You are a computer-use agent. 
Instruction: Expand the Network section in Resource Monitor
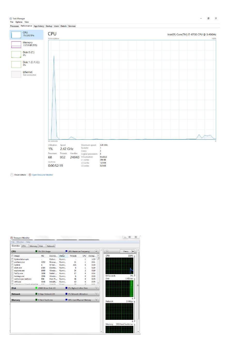[x=96, y=294]
